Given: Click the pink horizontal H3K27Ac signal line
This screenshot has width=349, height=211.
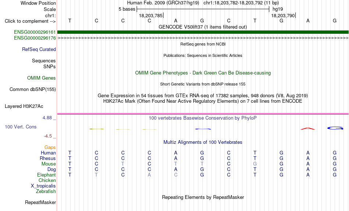Looking at the screenshot, I should 203,114.
